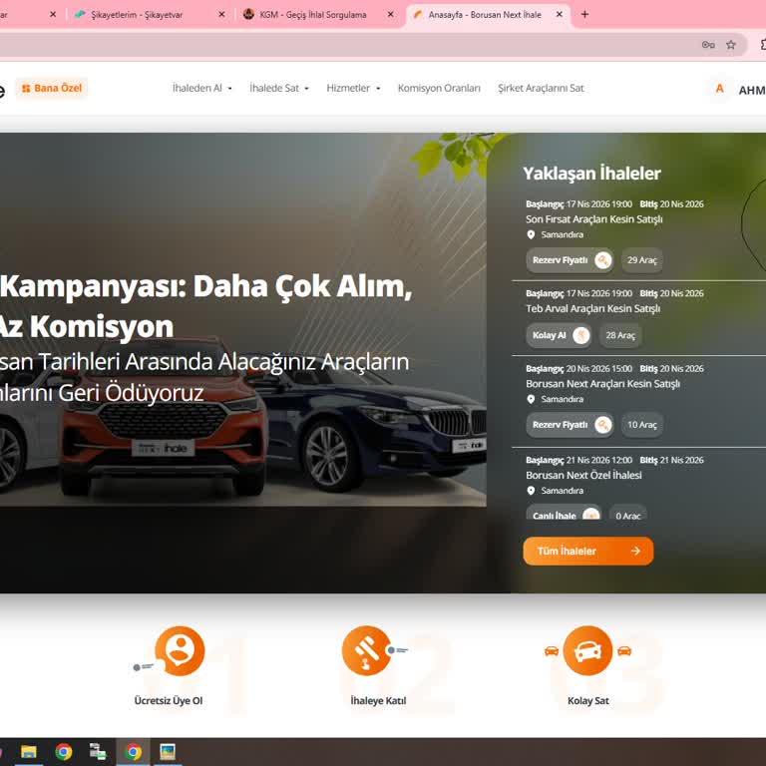Open File Explorer from the taskbar
This screenshot has height=766, width=766.
pyautogui.click(x=28, y=752)
